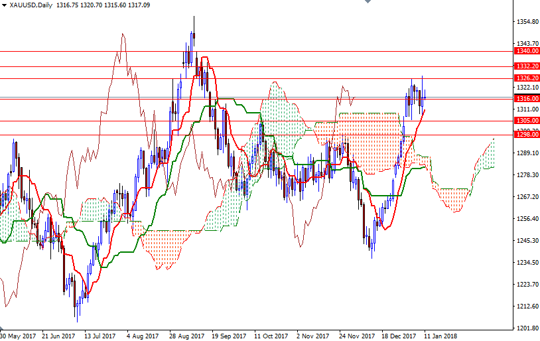Click the 1245.30 value on price axis

click(x=527, y=241)
